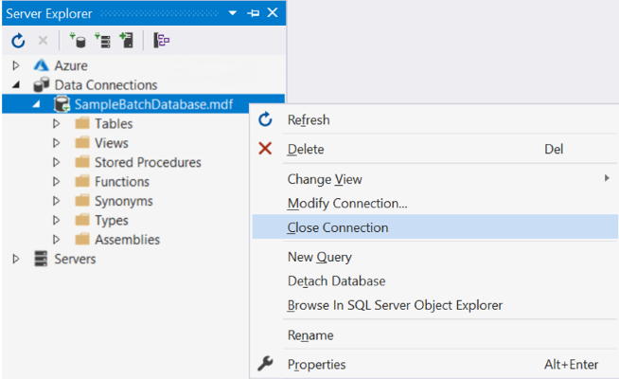
Task: Select the Tables label
Action: [114, 124]
